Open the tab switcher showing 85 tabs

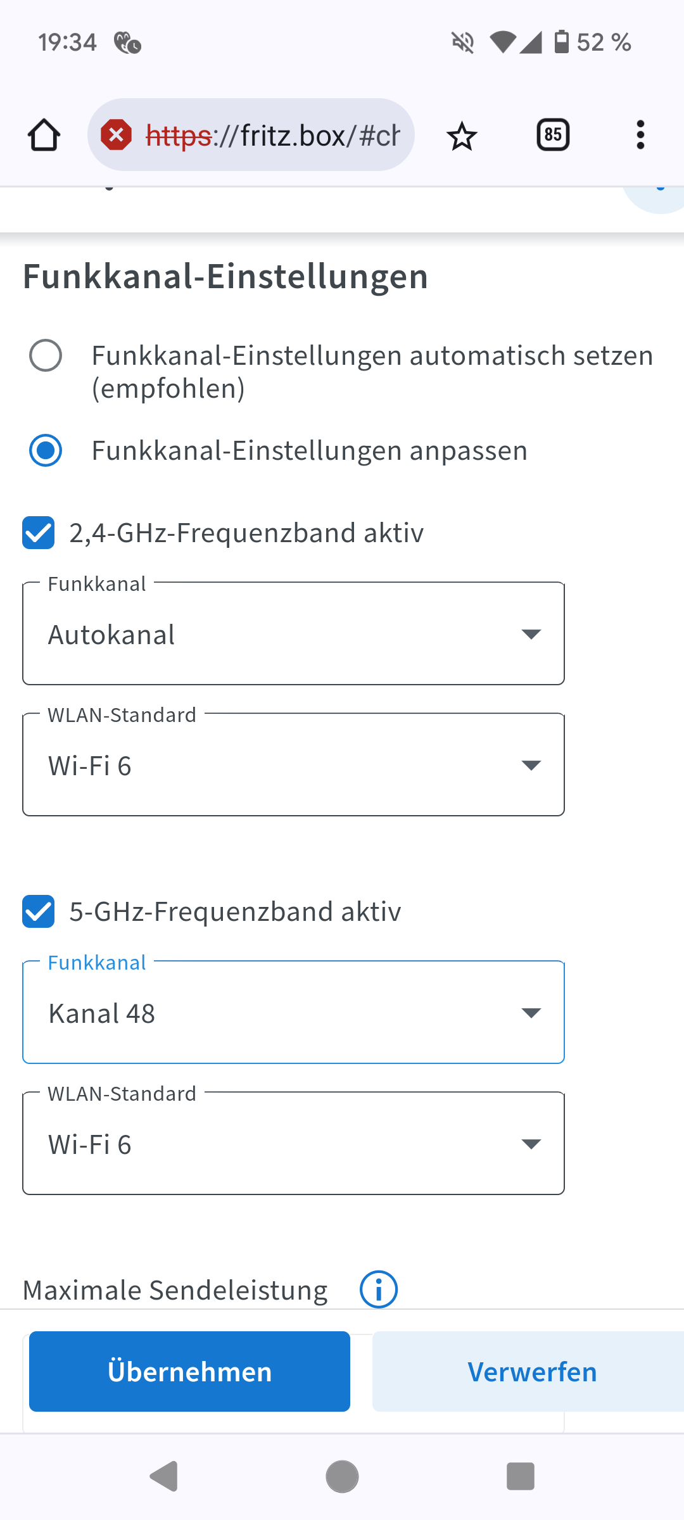553,135
